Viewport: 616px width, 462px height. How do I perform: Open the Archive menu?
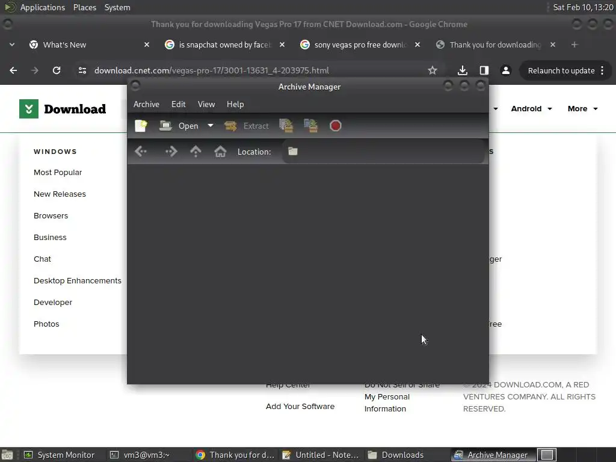[x=146, y=104]
